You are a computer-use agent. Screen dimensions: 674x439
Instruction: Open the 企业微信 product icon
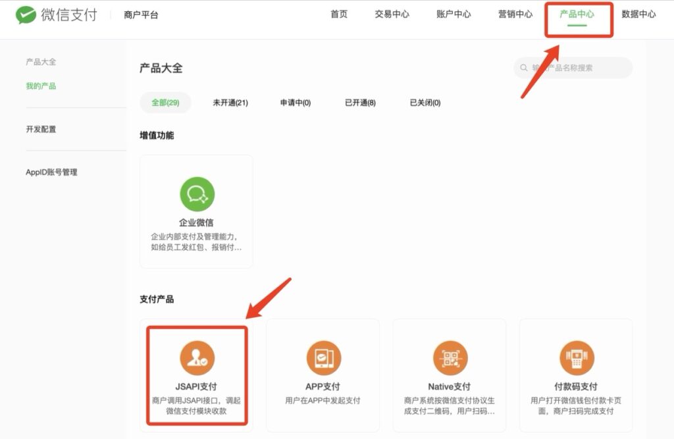tap(197, 194)
